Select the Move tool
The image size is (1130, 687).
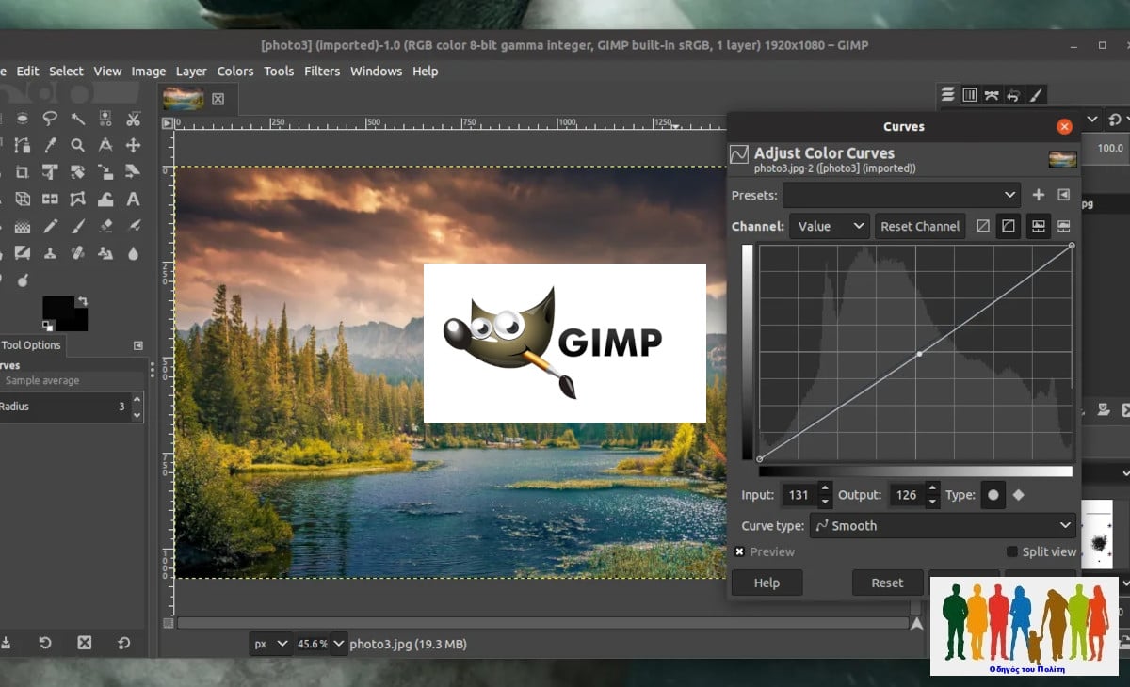(x=133, y=145)
